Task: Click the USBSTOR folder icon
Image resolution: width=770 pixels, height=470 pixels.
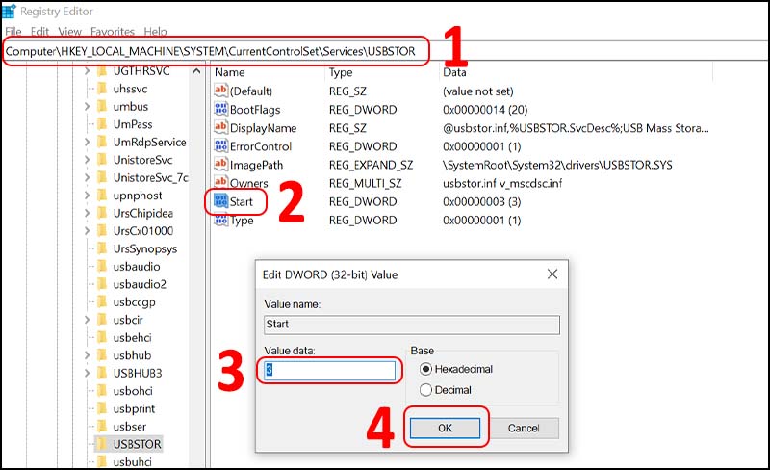Action: (102, 444)
